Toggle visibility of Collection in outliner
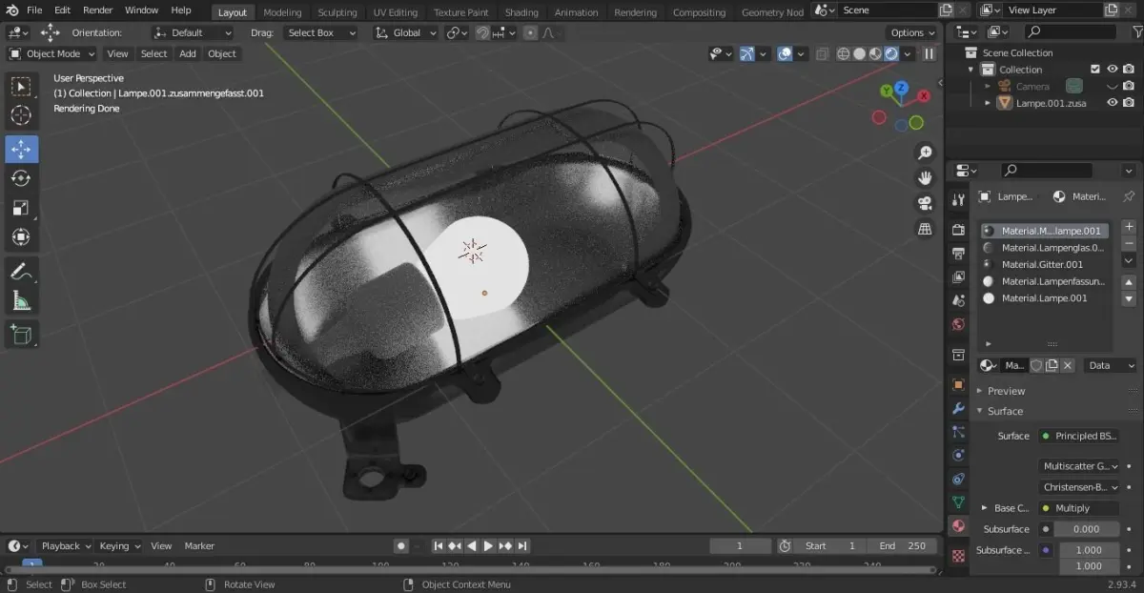The height and width of the screenshot is (593, 1144). (1112, 70)
